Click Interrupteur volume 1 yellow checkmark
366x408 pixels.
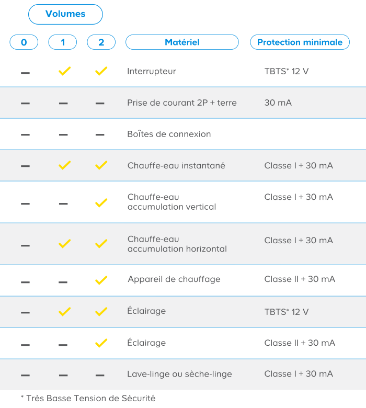pos(64,71)
